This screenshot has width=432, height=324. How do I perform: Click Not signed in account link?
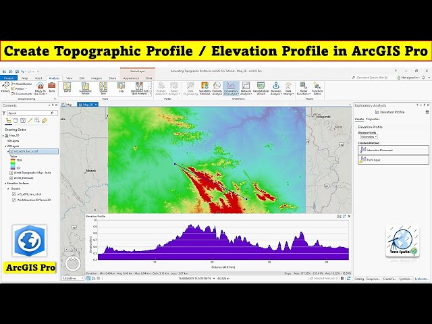(x=408, y=78)
